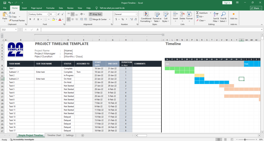Apply percent style format
This screenshot has width=264, height=141.
(x=122, y=19)
